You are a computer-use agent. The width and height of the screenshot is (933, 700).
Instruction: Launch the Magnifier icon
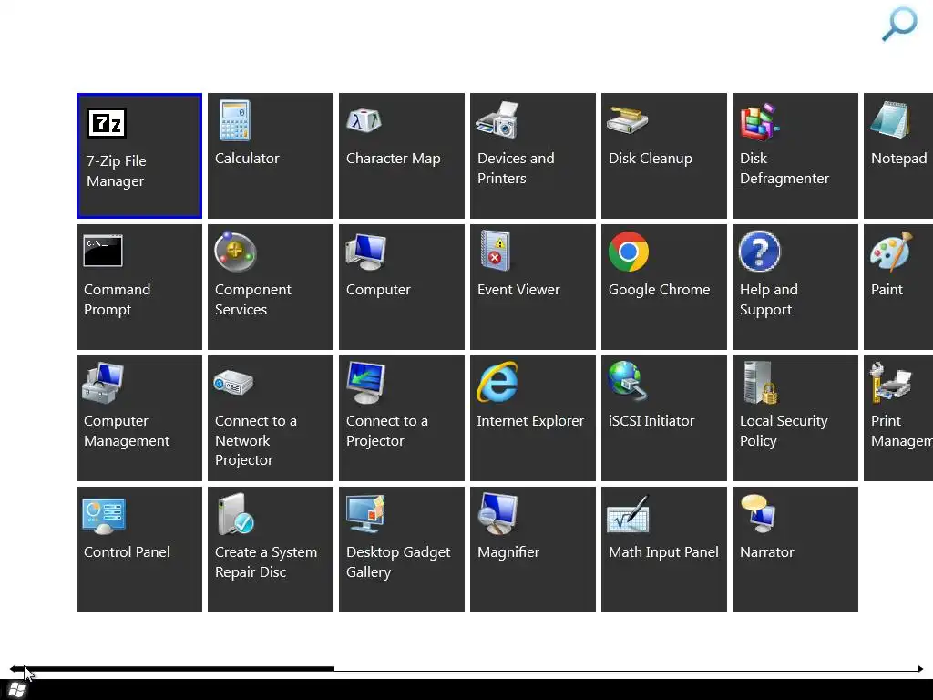[x=498, y=514]
